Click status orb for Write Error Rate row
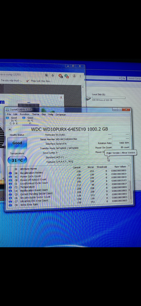 [10, 205]
